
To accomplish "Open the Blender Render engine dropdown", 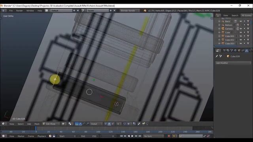I will 130,11.
